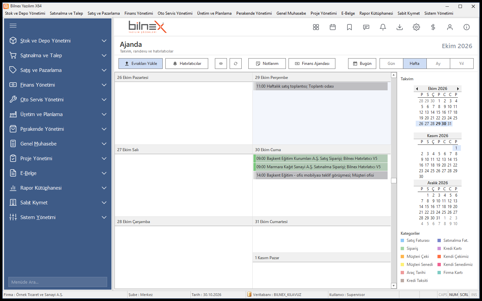Expand Finans Yönetimi sidebar section
Image resolution: width=482 pixels, height=301 pixels.
(104, 85)
